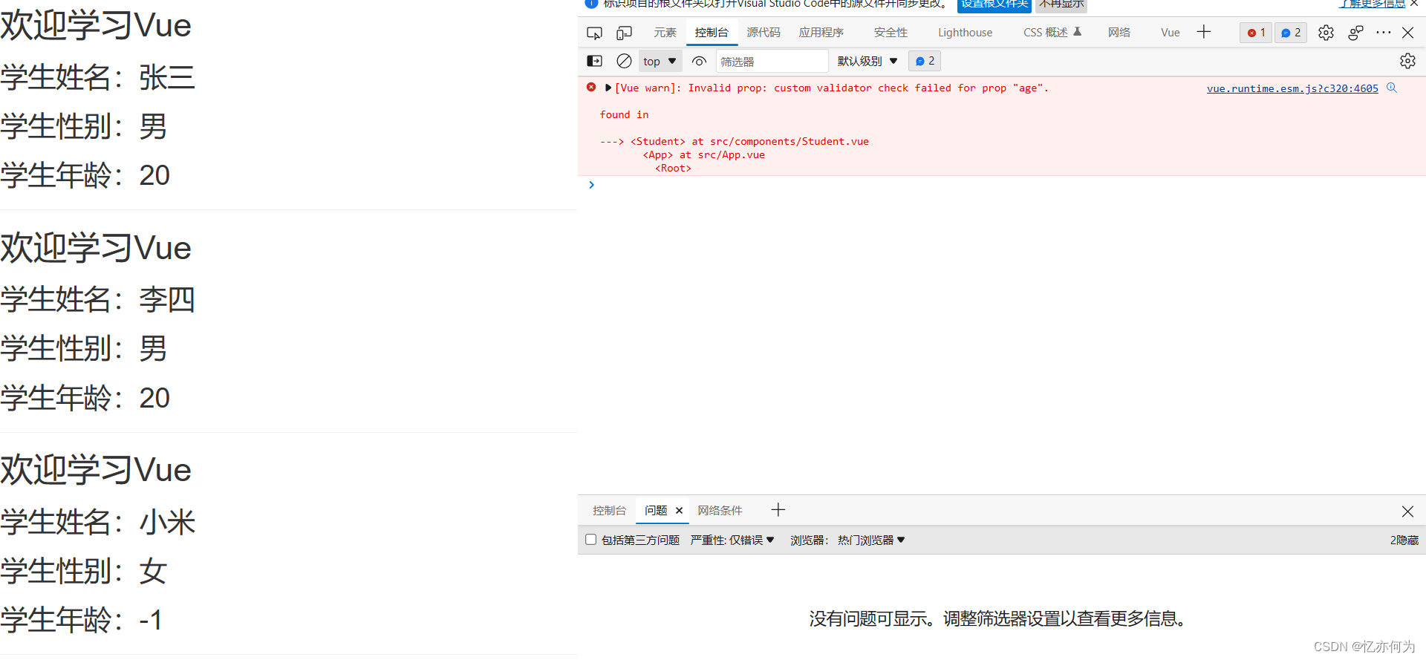Viewport: 1426px width, 660px height.
Task: Open the 网络条件 drawer tab
Action: click(x=720, y=511)
